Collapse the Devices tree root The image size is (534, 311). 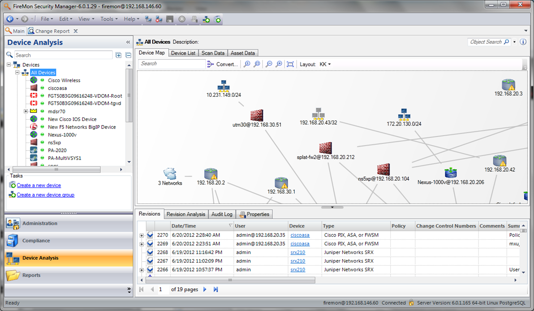[x=9, y=65]
